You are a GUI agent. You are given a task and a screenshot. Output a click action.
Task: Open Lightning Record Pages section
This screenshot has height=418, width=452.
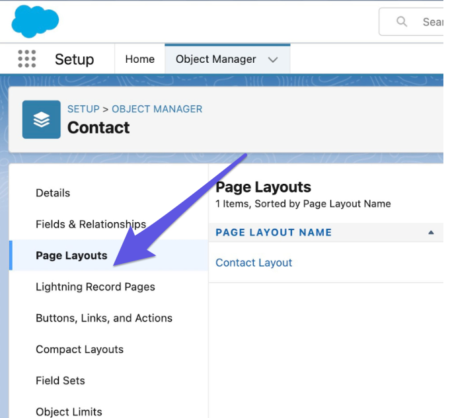point(95,286)
